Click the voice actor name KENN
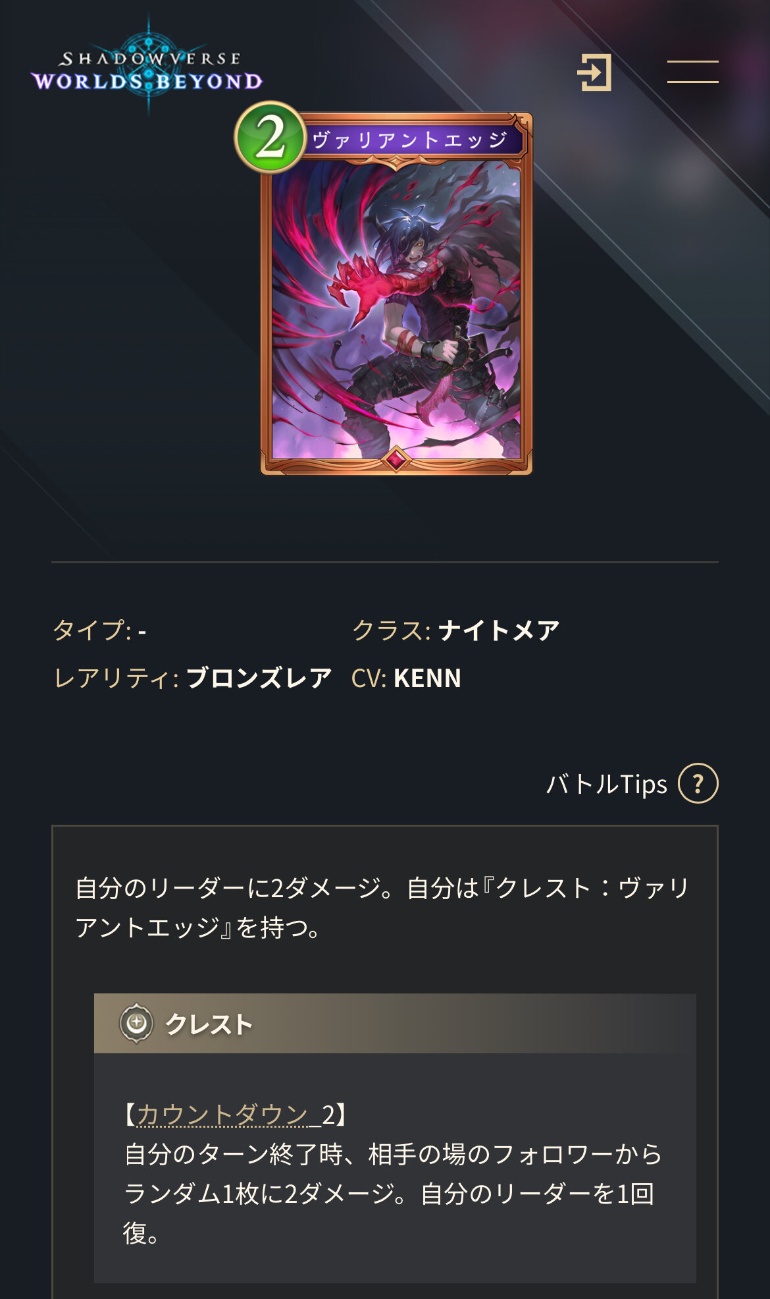The height and width of the screenshot is (1299, 770). [x=427, y=678]
